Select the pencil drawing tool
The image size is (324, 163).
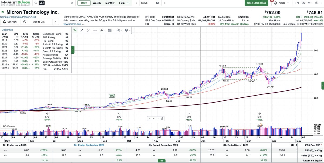[x=82, y=30]
